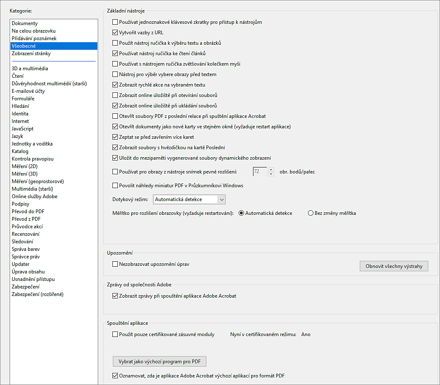Uncheck 'Zobrazit zprávy při spouštění aplikace Adobe Acrobat'
This screenshot has width=440, height=385.
[x=115, y=296]
